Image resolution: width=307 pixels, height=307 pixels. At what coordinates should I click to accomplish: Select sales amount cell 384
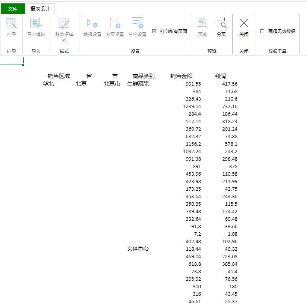tap(197, 91)
